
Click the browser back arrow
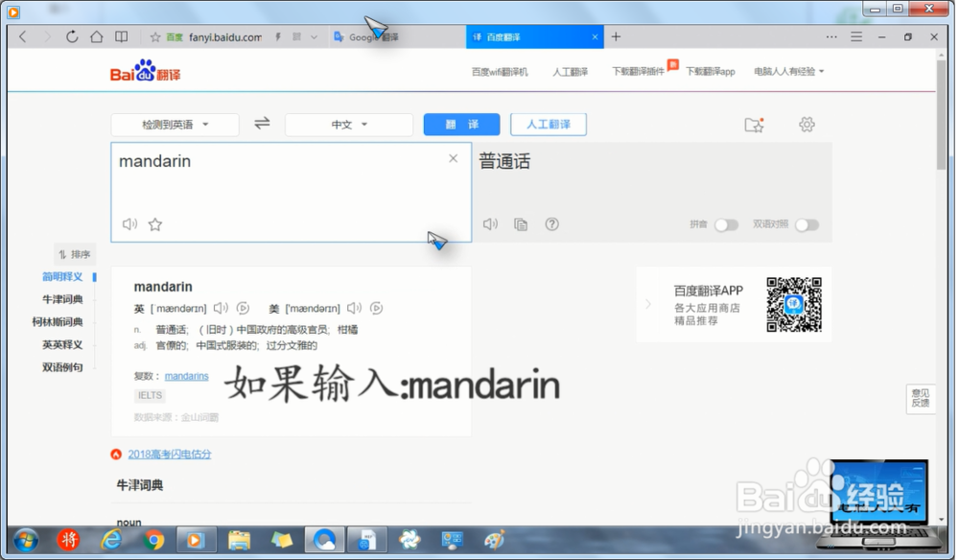(x=23, y=36)
